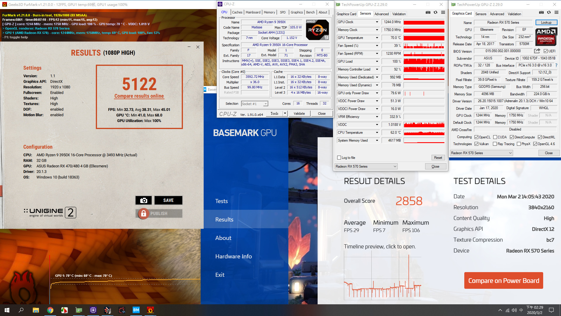Click Compare on Power Board button

click(504, 281)
